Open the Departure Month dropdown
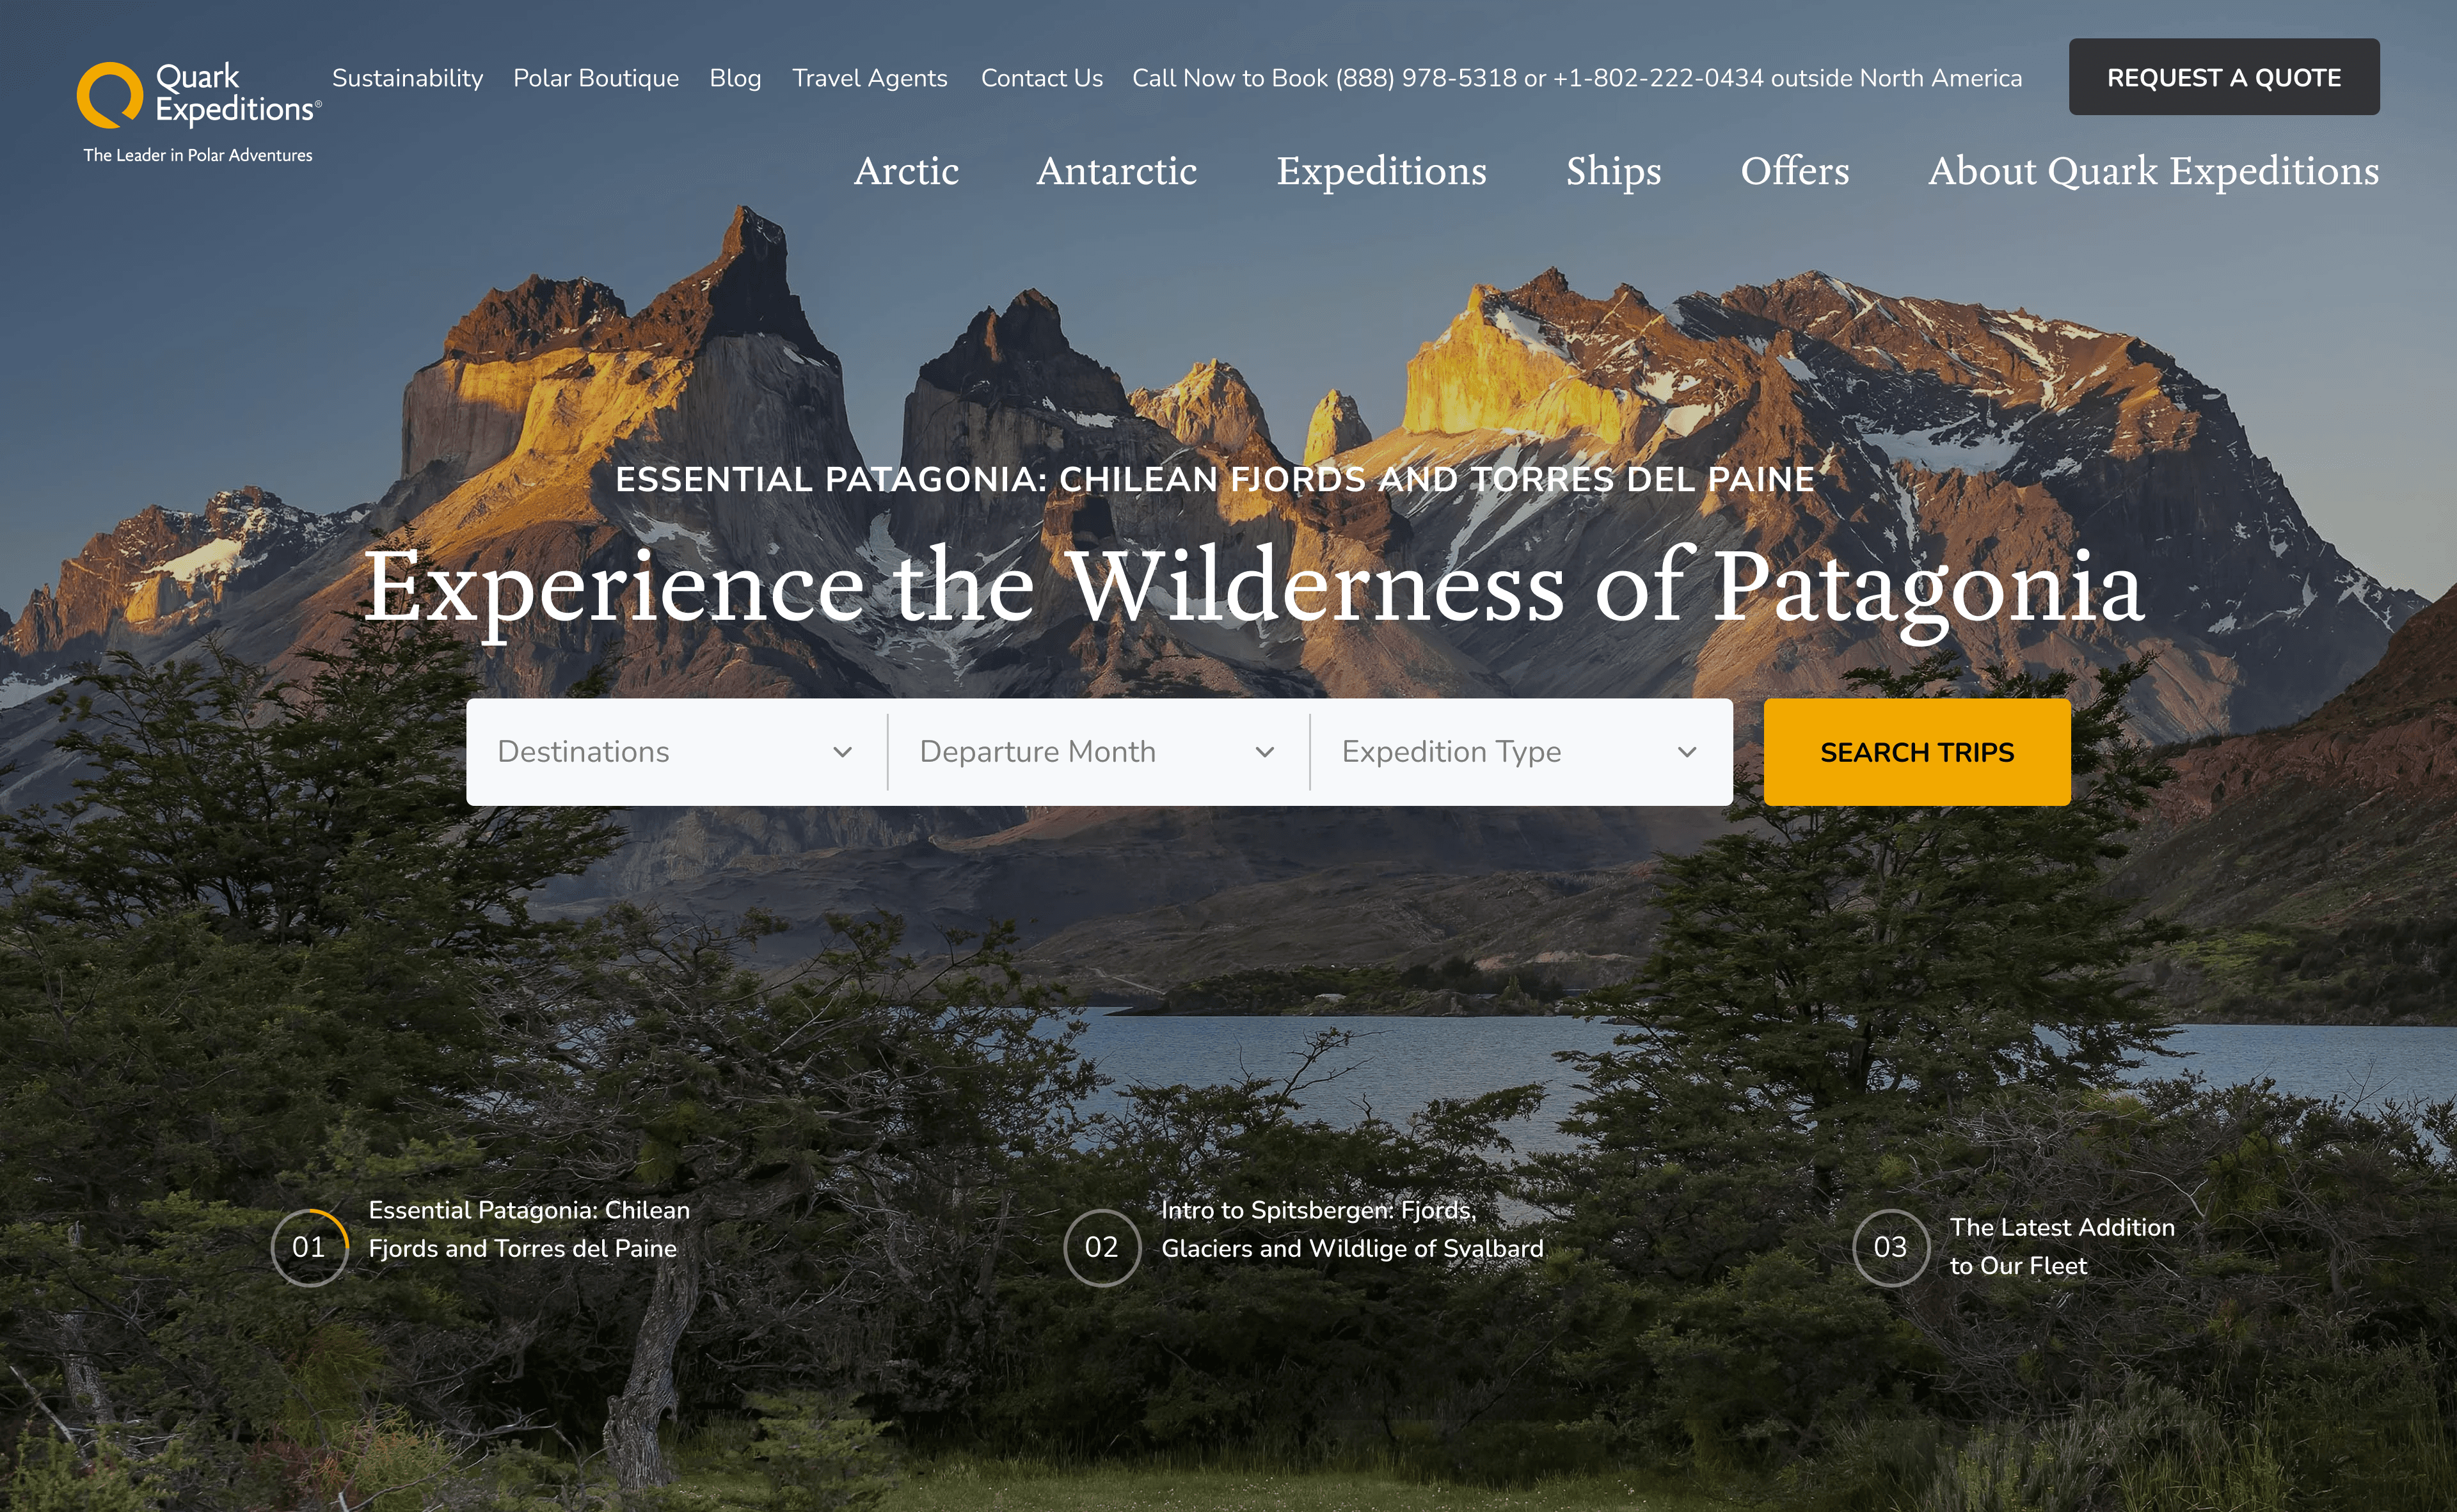Screen dimensions: 2457x1512 pyautogui.click(x=1099, y=752)
